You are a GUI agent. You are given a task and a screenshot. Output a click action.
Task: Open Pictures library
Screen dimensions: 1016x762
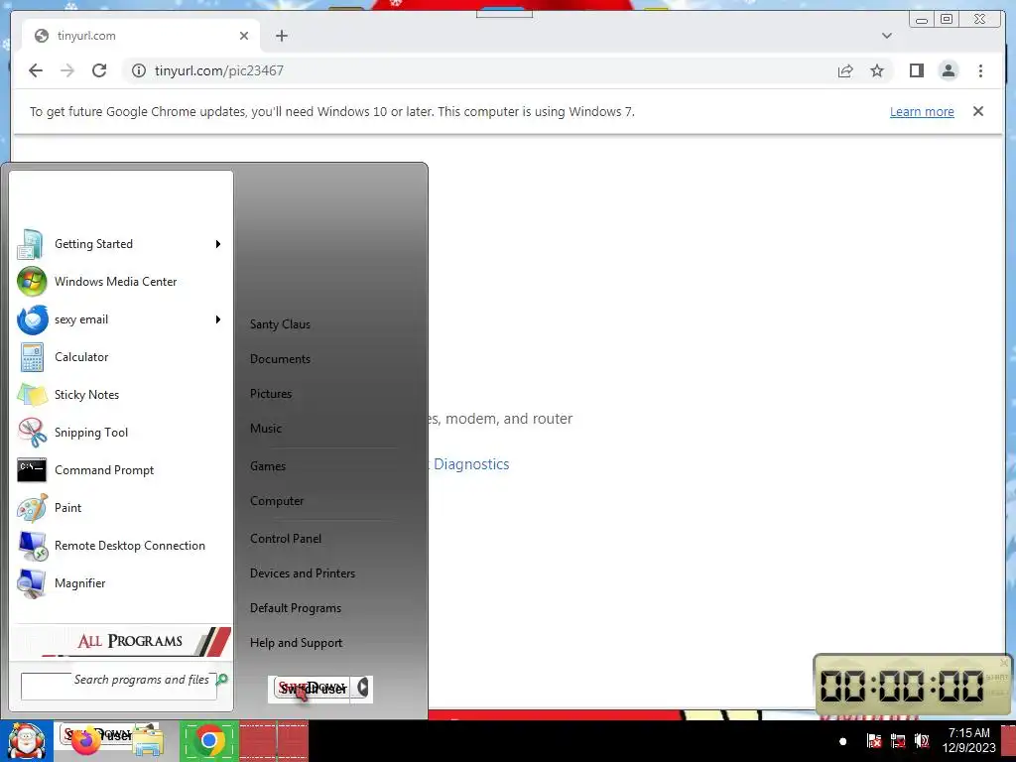pos(271,394)
